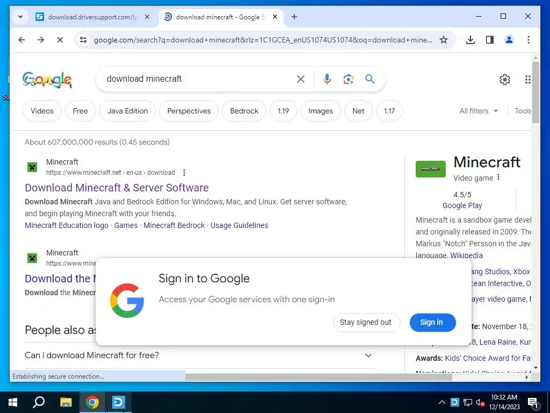Open Windows Start menu
550x413 pixels.
[13, 402]
